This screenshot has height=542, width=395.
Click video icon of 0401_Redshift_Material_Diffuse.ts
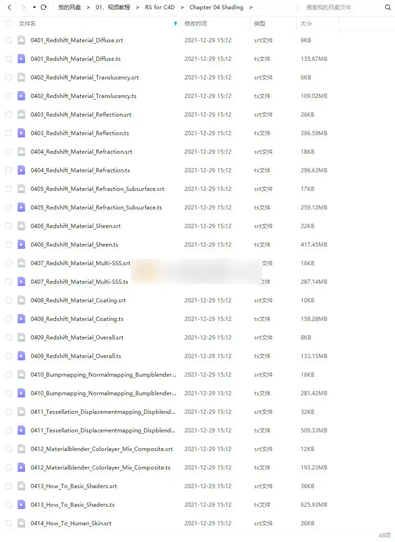click(21, 59)
